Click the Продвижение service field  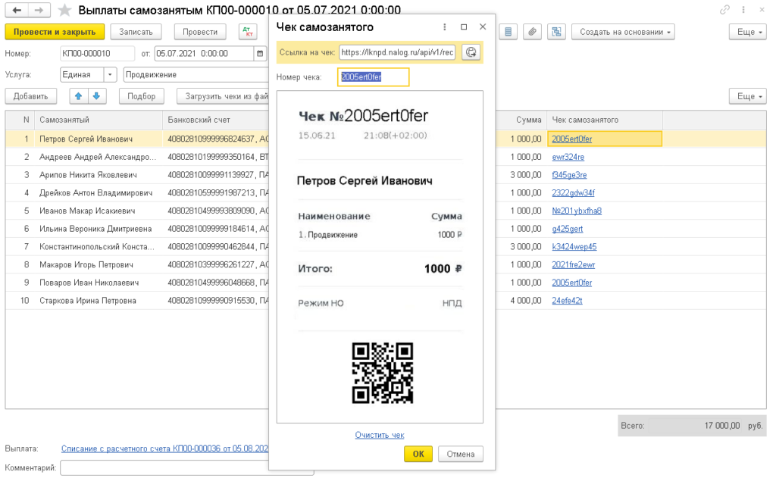[196, 75]
